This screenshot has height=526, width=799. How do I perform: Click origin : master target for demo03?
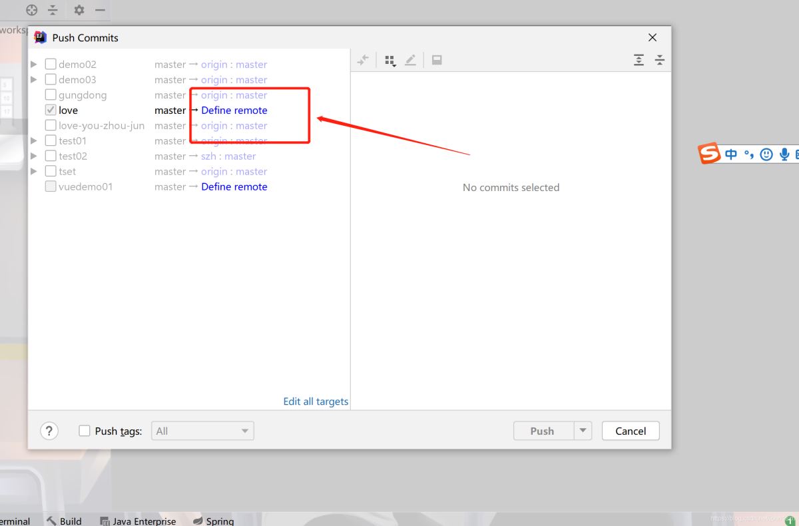point(234,80)
